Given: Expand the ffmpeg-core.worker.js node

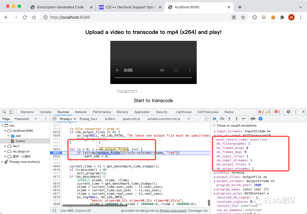Looking at the screenshot, I should point(2,162).
